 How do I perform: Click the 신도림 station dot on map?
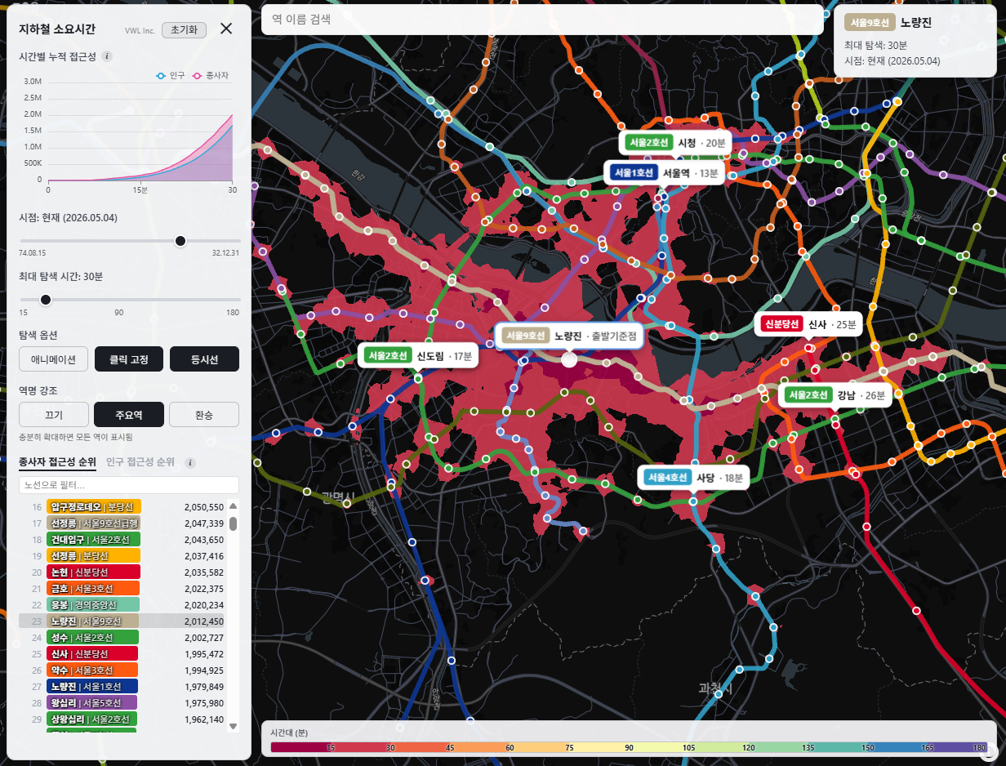coord(417,379)
